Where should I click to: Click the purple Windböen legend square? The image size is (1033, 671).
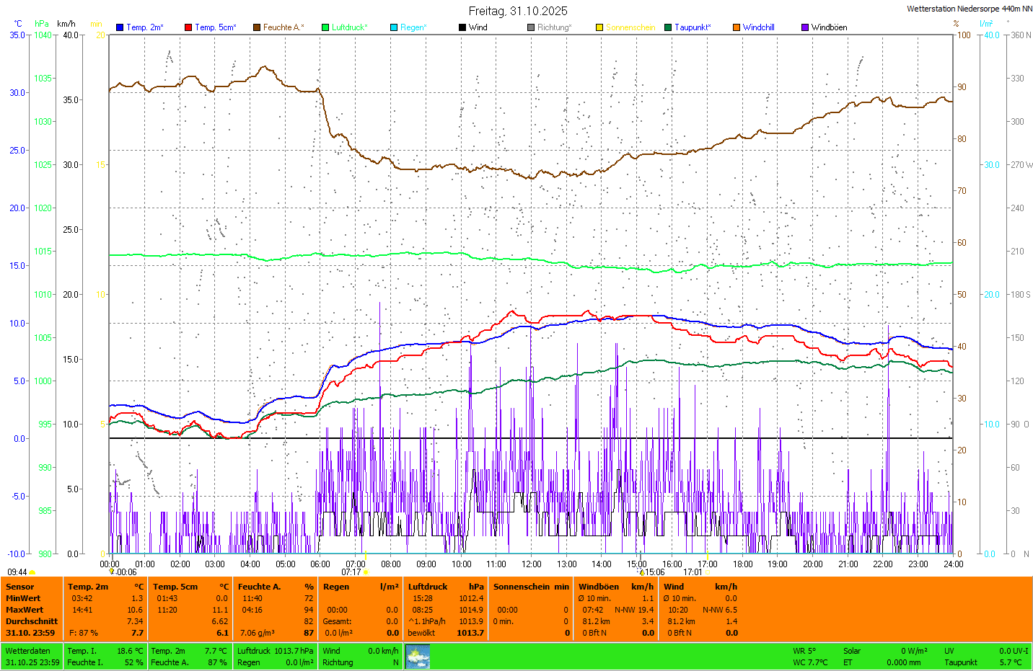805,27
